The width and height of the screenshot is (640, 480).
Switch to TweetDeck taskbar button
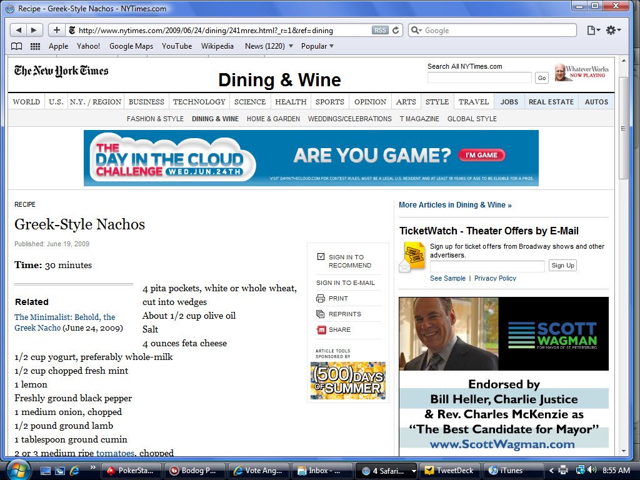[x=450, y=471]
